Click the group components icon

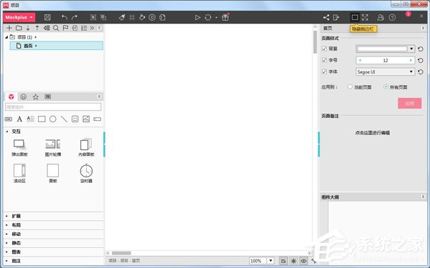coord(93,17)
